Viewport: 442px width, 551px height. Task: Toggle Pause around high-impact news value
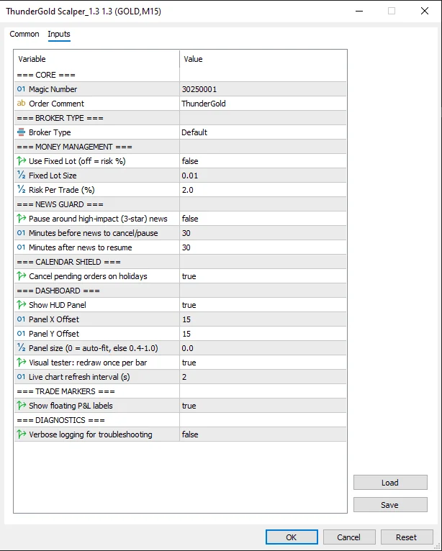tap(263, 219)
